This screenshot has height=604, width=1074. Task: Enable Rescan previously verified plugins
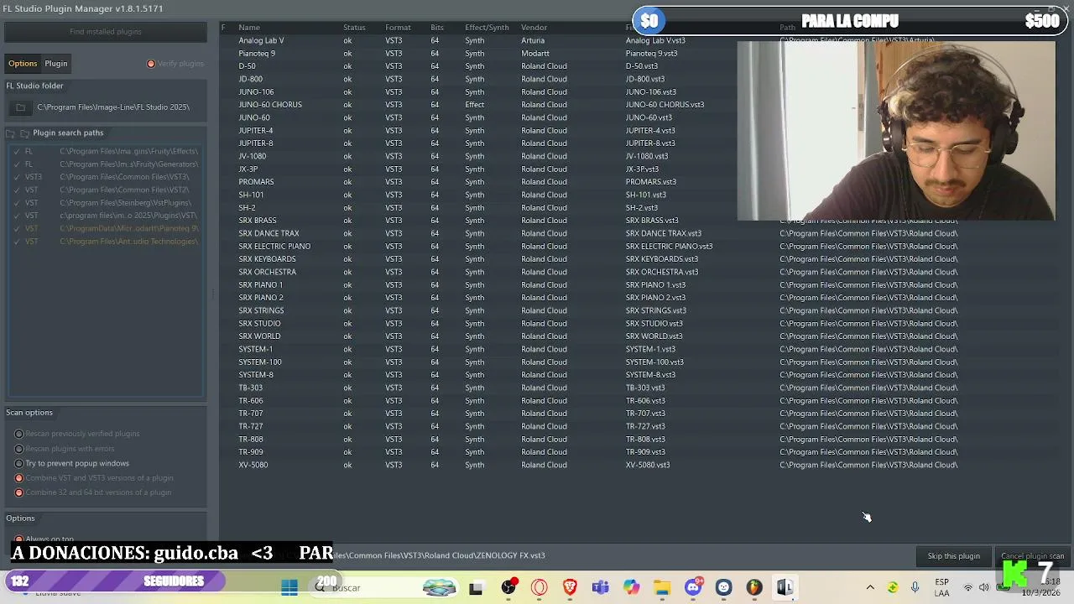pos(18,434)
